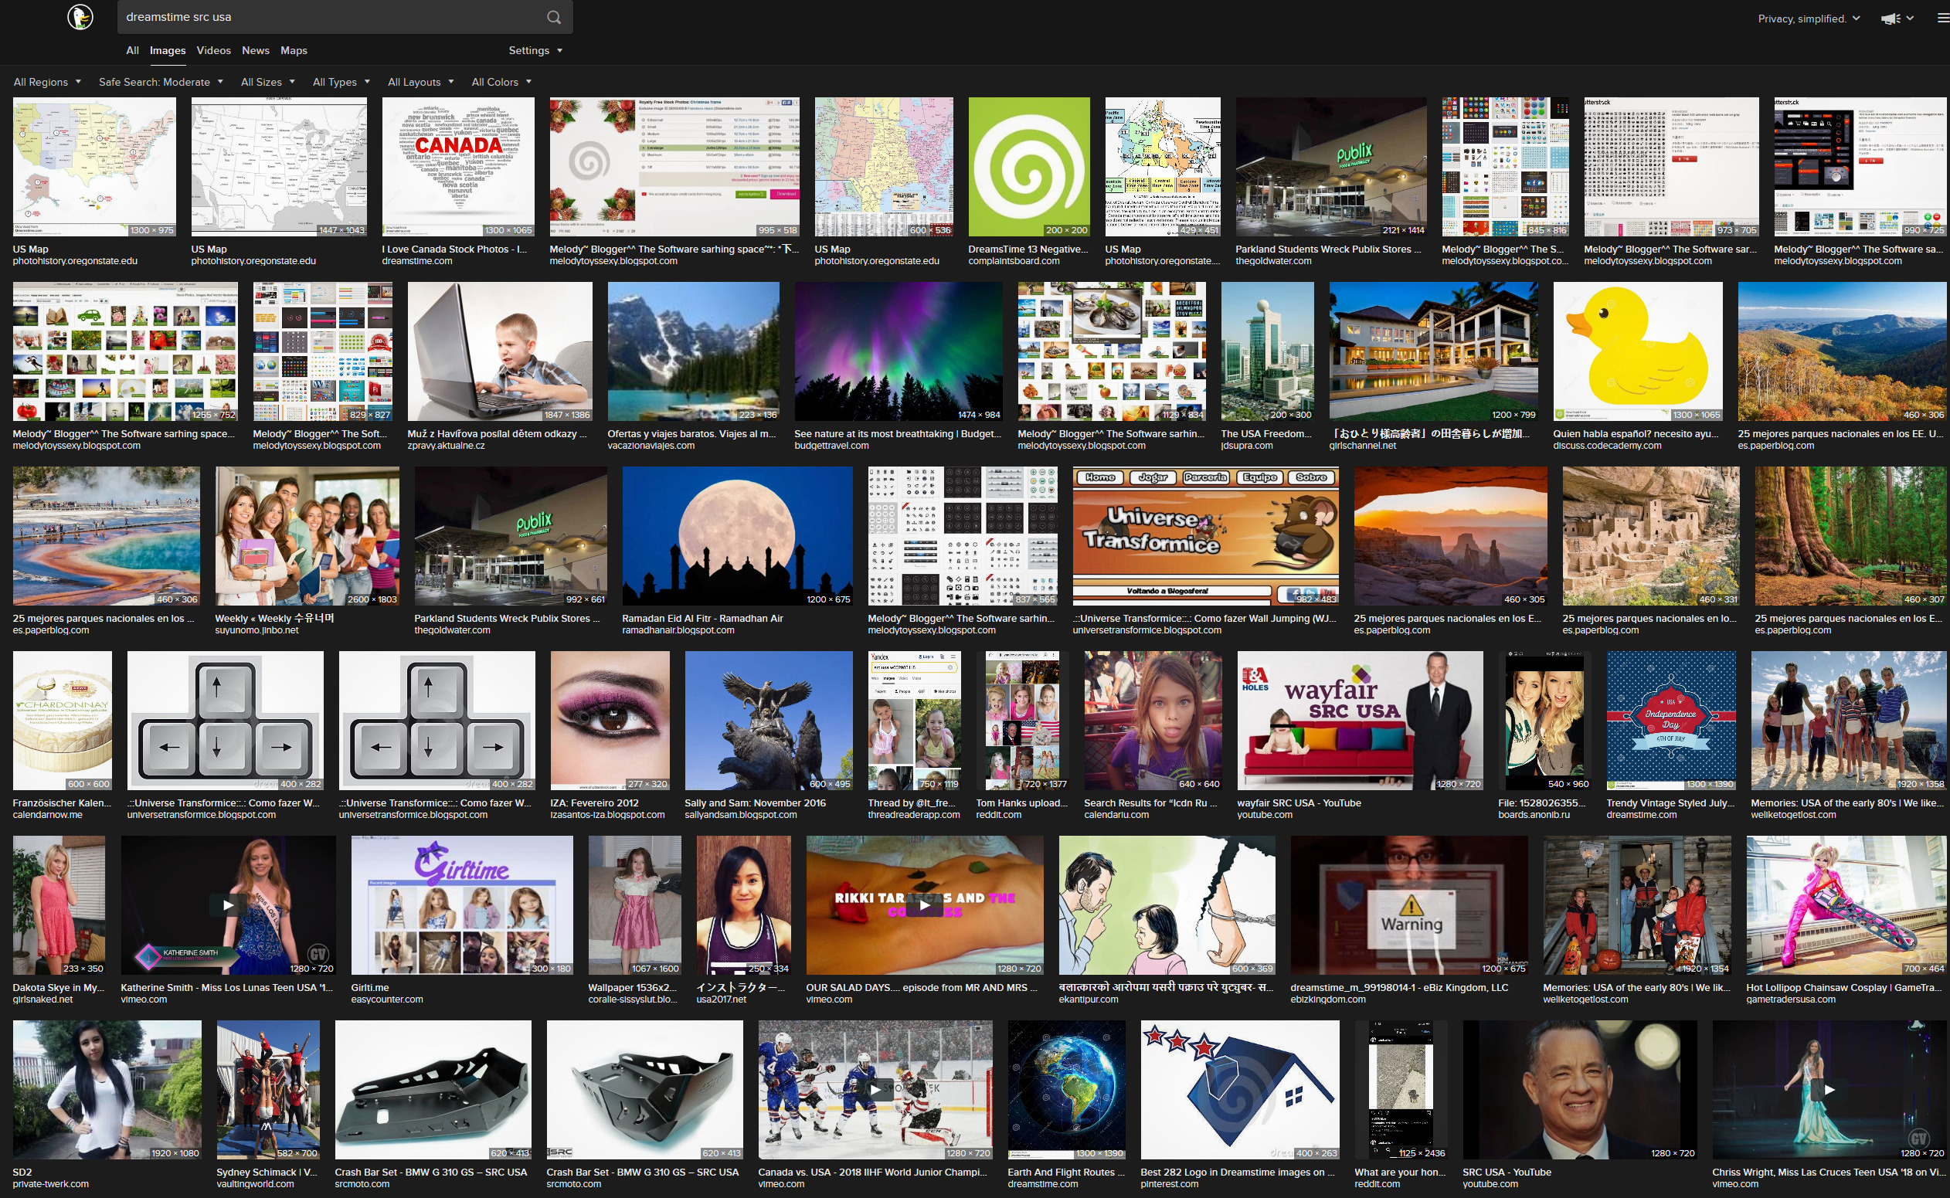The height and width of the screenshot is (1198, 1950).
Task: Click the Dakota Skye in My title
Action: 59,987
